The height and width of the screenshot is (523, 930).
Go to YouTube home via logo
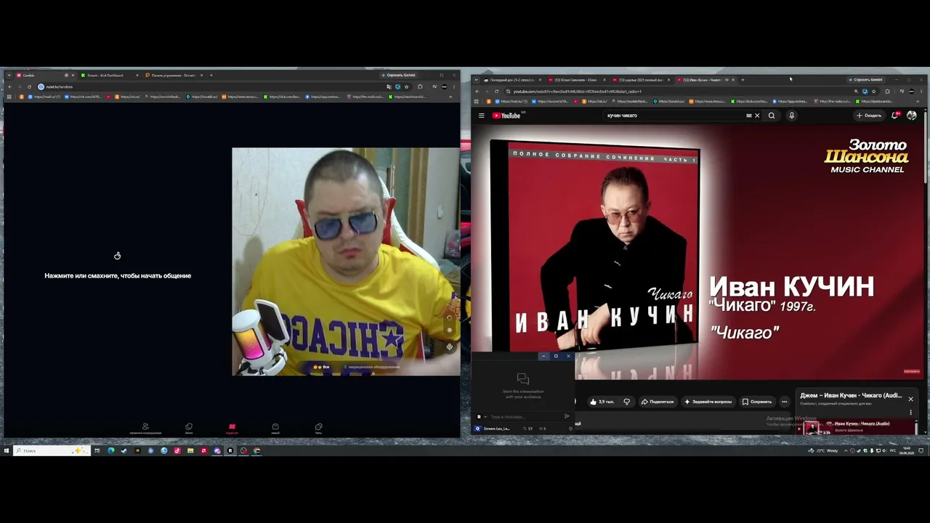(x=506, y=115)
